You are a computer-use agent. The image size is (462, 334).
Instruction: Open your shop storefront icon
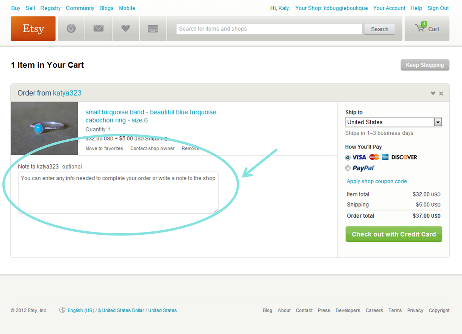tap(153, 29)
